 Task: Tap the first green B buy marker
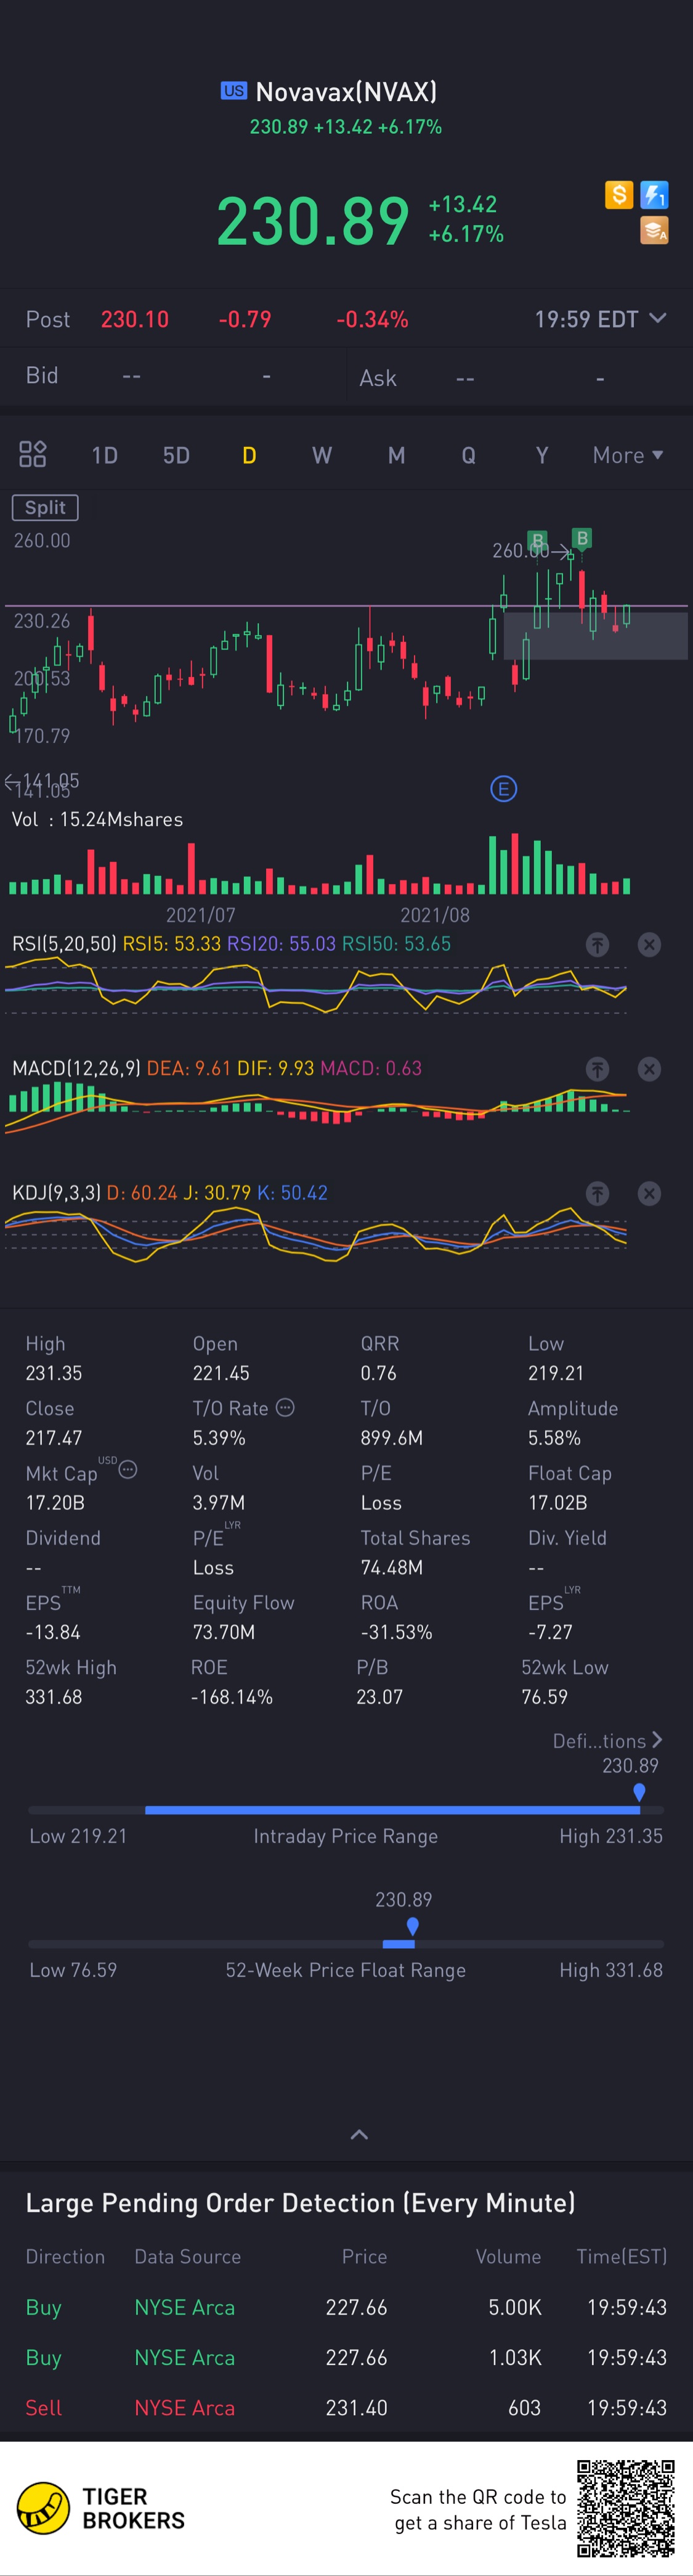[537, 541]
